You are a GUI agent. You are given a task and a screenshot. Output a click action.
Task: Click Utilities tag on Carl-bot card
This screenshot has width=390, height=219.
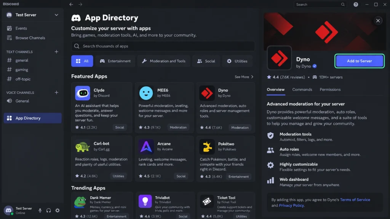click(x=118, y=176)
